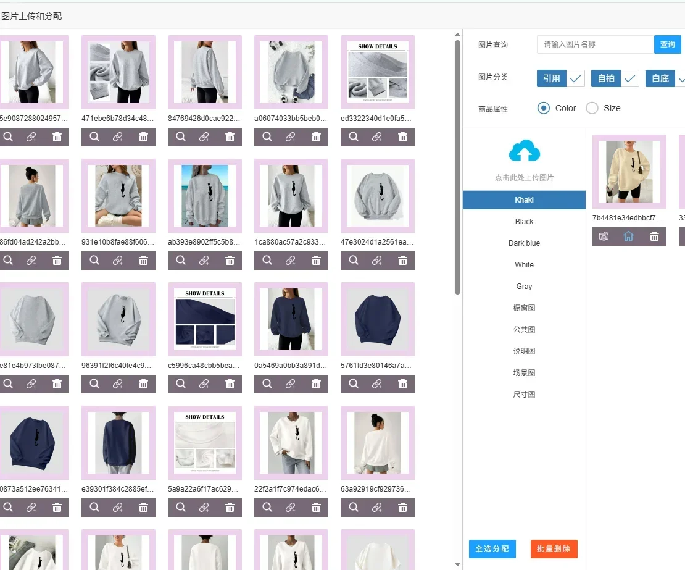The image size is (685, 570).
Task: Click the 批量删除 button
Action: (554, 549)
